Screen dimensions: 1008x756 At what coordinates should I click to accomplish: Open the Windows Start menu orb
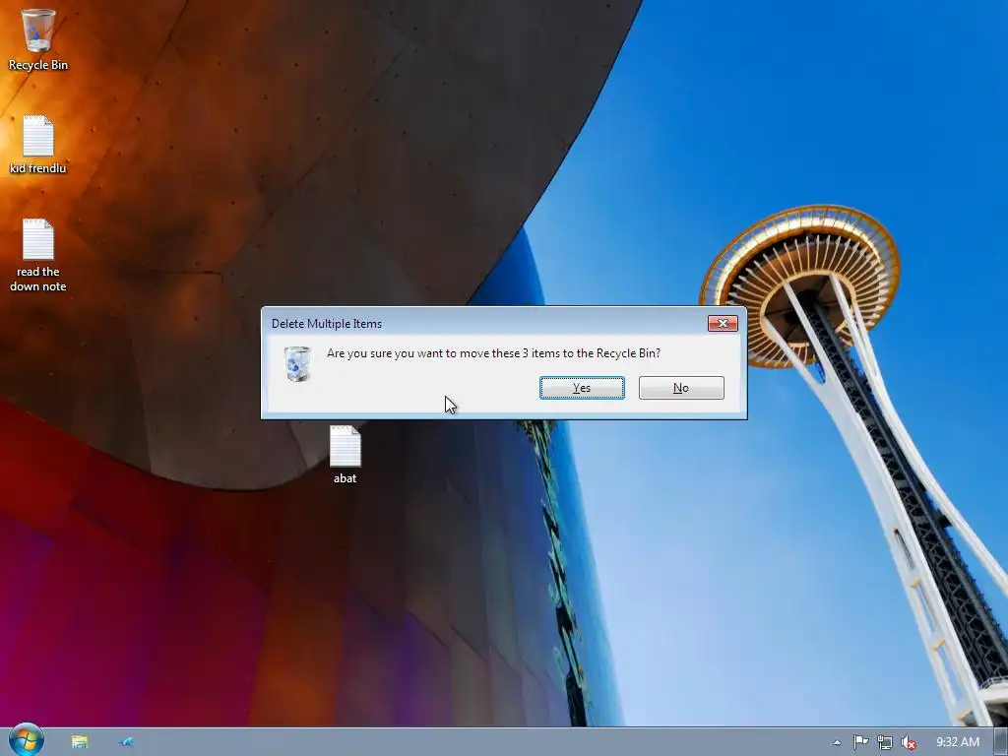coord(26,740)
